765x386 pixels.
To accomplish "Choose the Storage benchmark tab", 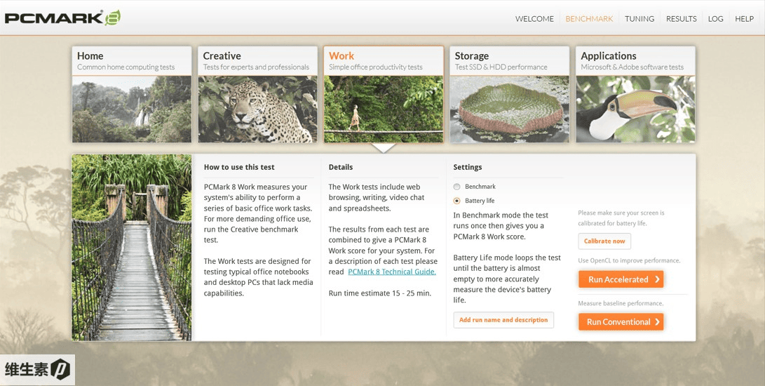I will (x=509, y=61).
